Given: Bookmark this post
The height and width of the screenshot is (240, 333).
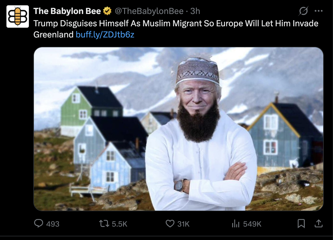Looking at the screenshot, I should 301,223.
